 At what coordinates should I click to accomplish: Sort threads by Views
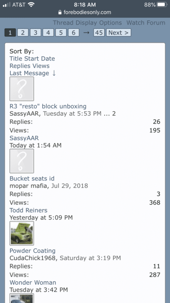click(41, 66)
